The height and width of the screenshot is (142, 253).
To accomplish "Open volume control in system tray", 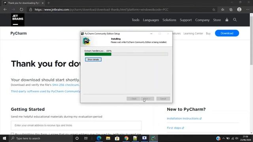I will [237, 138].
